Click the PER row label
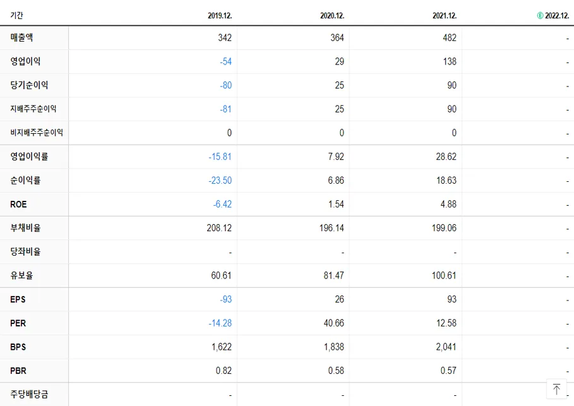The width and height of the screenshot is (574, 406). [18, 323]
